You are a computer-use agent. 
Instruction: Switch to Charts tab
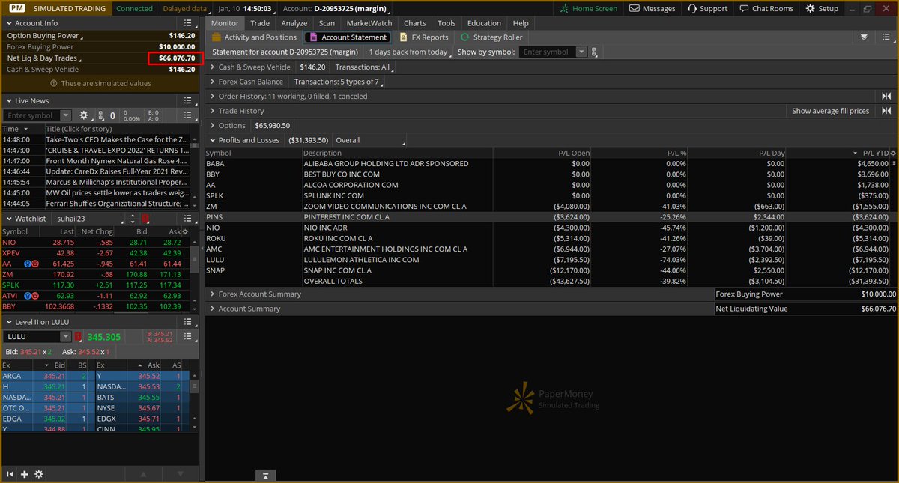[x=414, y=23]
